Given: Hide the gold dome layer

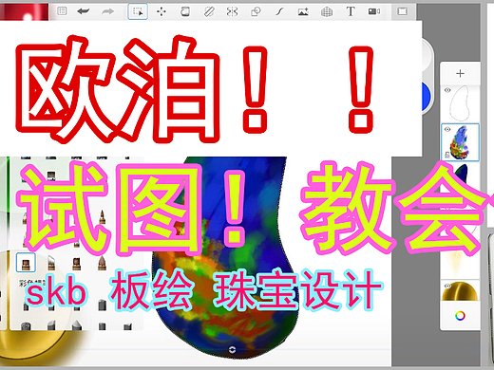Looking at the screenshot, I should click(447, 286).
